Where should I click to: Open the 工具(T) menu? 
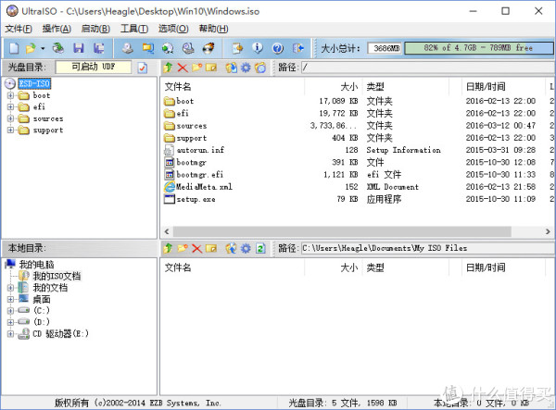tap(134, 29)
